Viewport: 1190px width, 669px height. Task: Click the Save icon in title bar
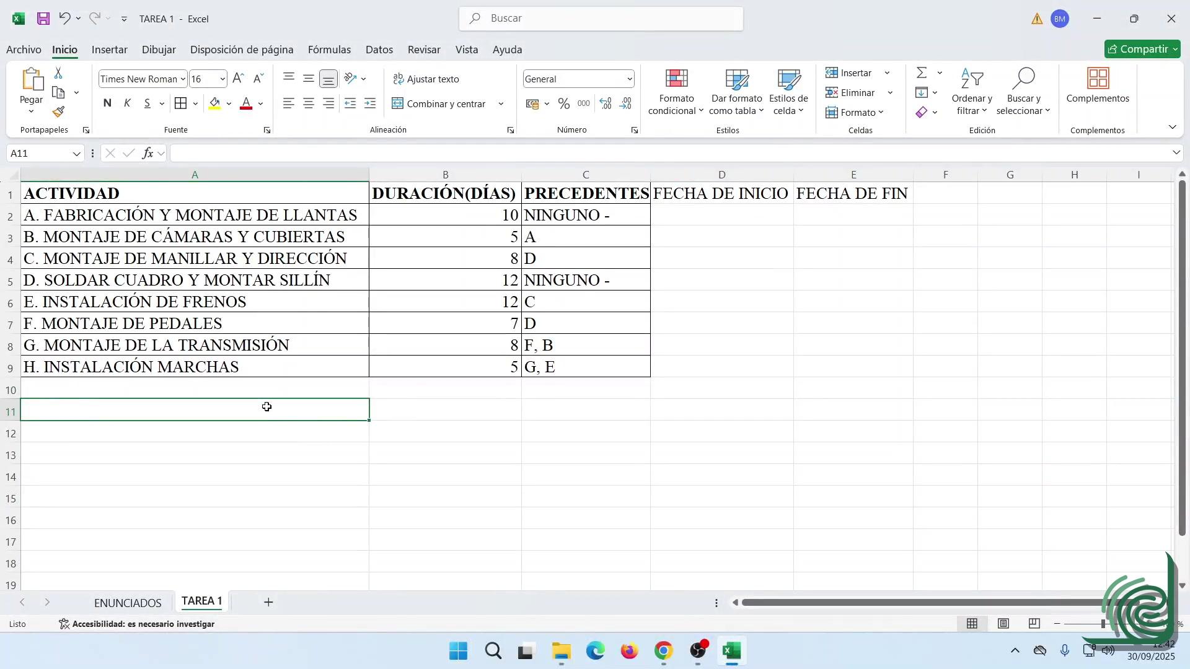[43, 19]
